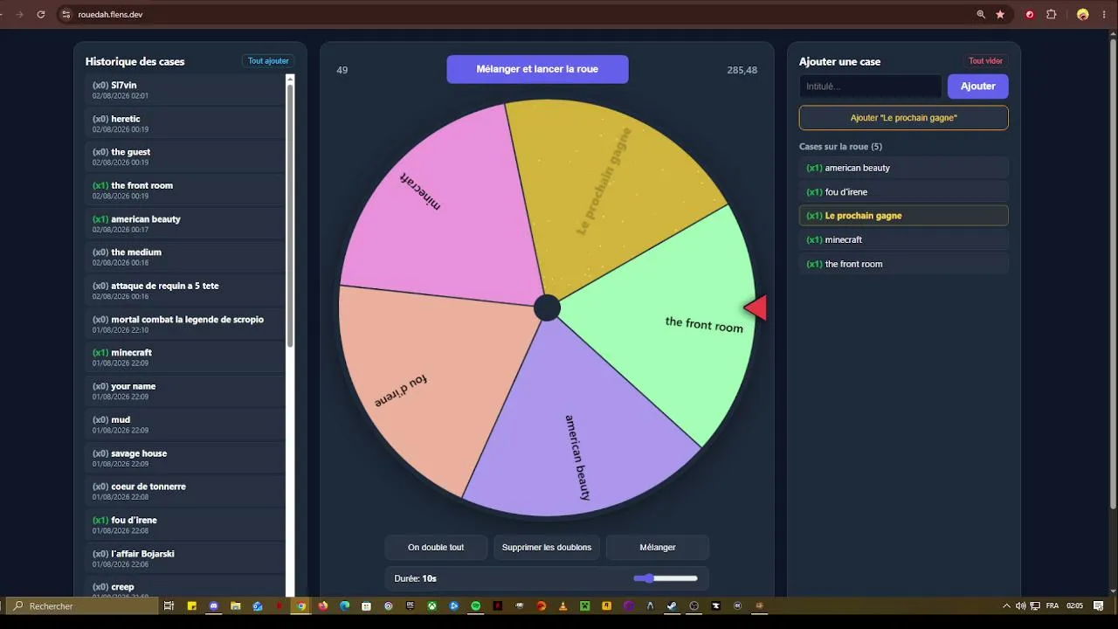
Task: Click Tout vider to clear the wheel
Action: 985,61
